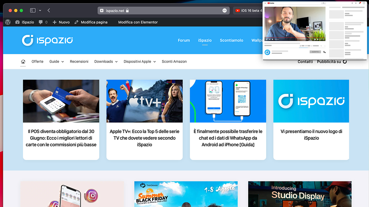Open the Apple TV+ Top 5 article thumbnail
Screen dimensions: 369x207
(x=144, y=101)
